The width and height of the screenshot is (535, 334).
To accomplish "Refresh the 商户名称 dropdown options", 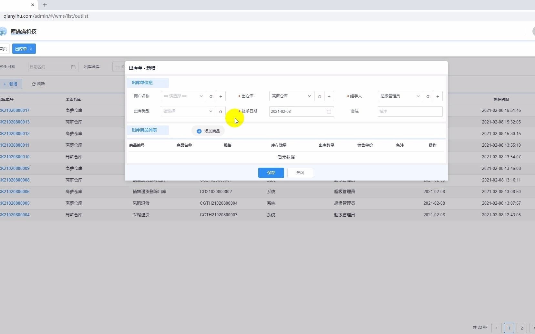I will (x=211, y=96).
